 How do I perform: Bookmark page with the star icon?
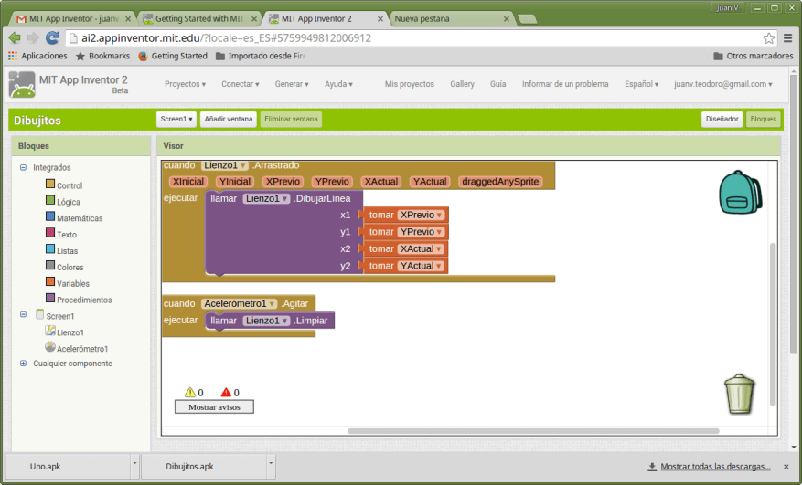tap(769, 38)
